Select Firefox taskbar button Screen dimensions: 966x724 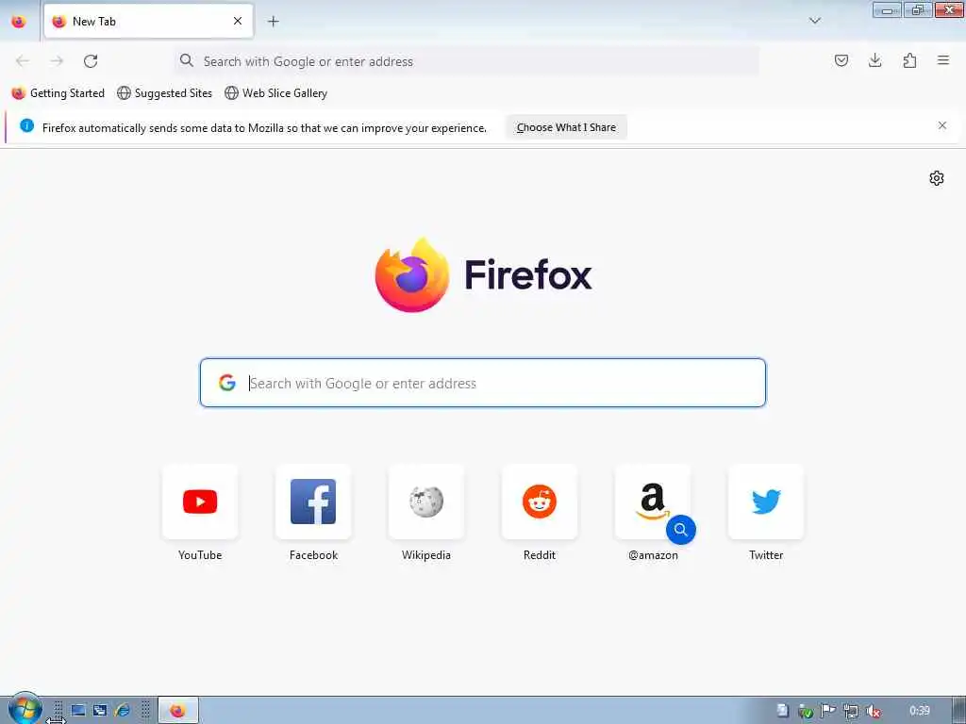[x=178, y=711]
